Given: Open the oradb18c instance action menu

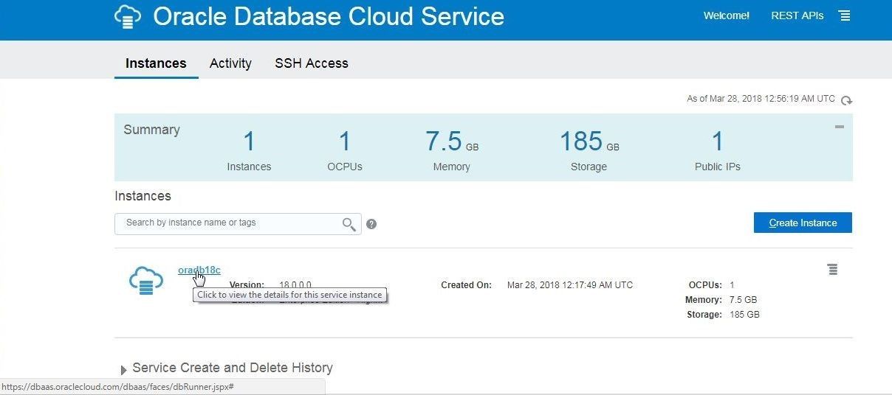Looking at the screenshot, I should 833,270.
